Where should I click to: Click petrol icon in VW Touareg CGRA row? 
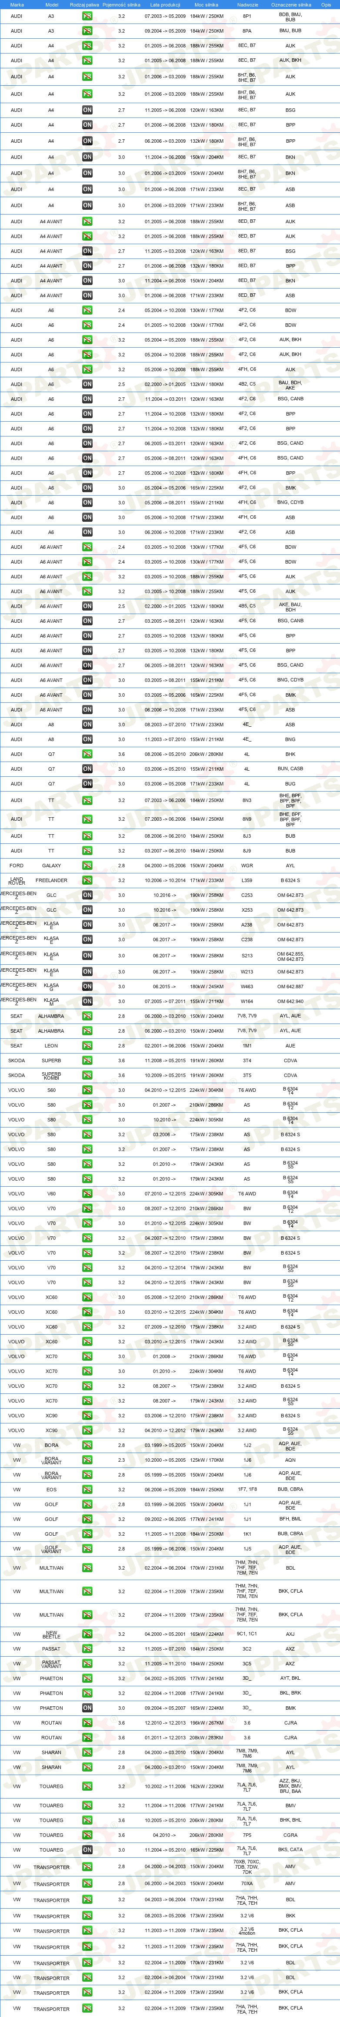point(87,1836)
